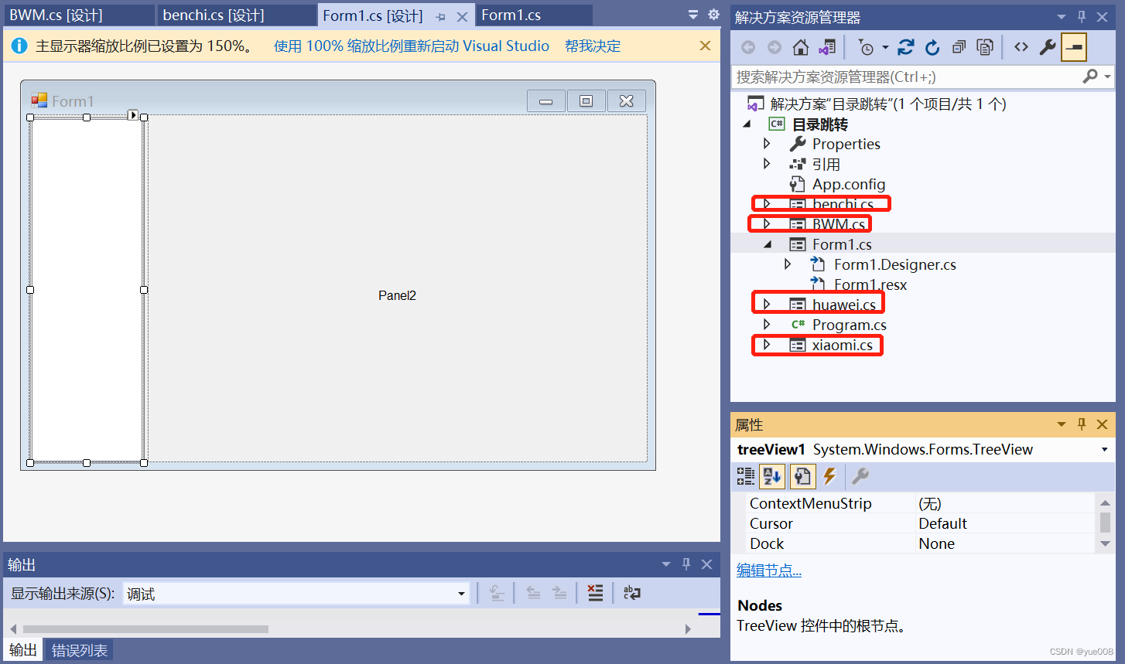The width and height of the screenshot is (1125, 664).
Task: Click the '编辑节点...' link
Action: tap(769, 570)
